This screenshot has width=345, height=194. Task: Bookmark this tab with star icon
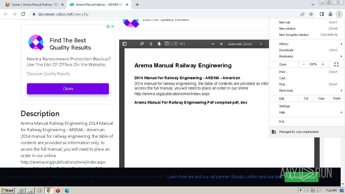[x=311, y=14]
